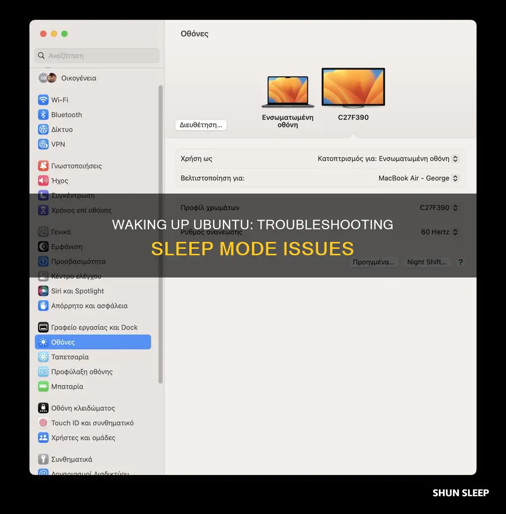The width and height of the screenshot is (506, 514).
Task: Select Οθόνη κλειδώματος label
Action: (x=83, y=408)
